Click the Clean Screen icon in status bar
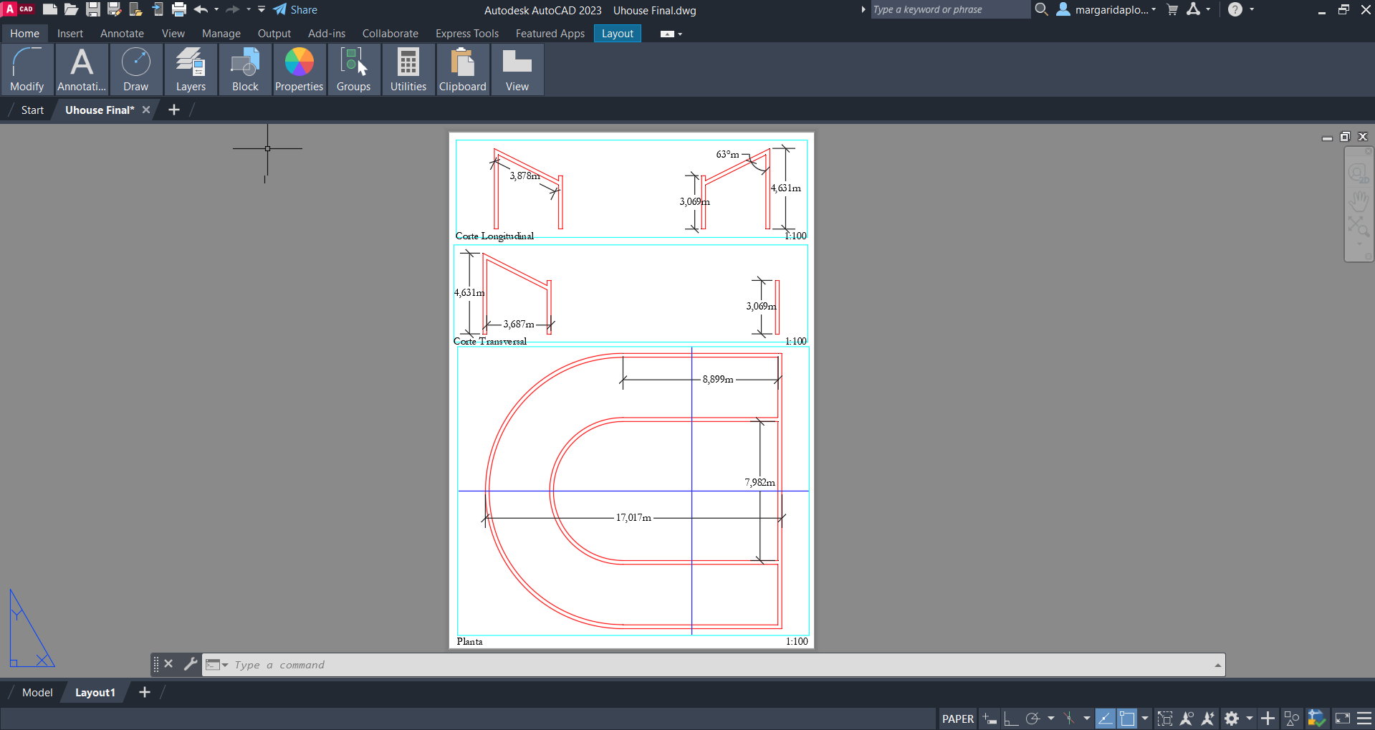1375x730 pixels. (1343, 719)
